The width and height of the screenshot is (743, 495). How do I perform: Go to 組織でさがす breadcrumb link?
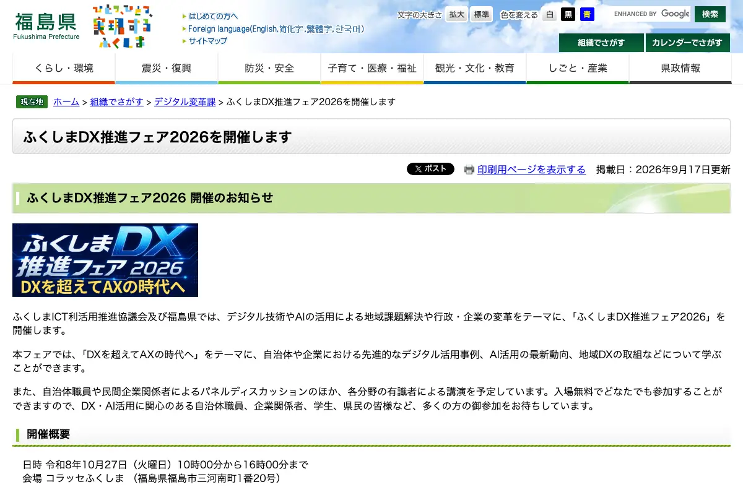pos(116,102)
